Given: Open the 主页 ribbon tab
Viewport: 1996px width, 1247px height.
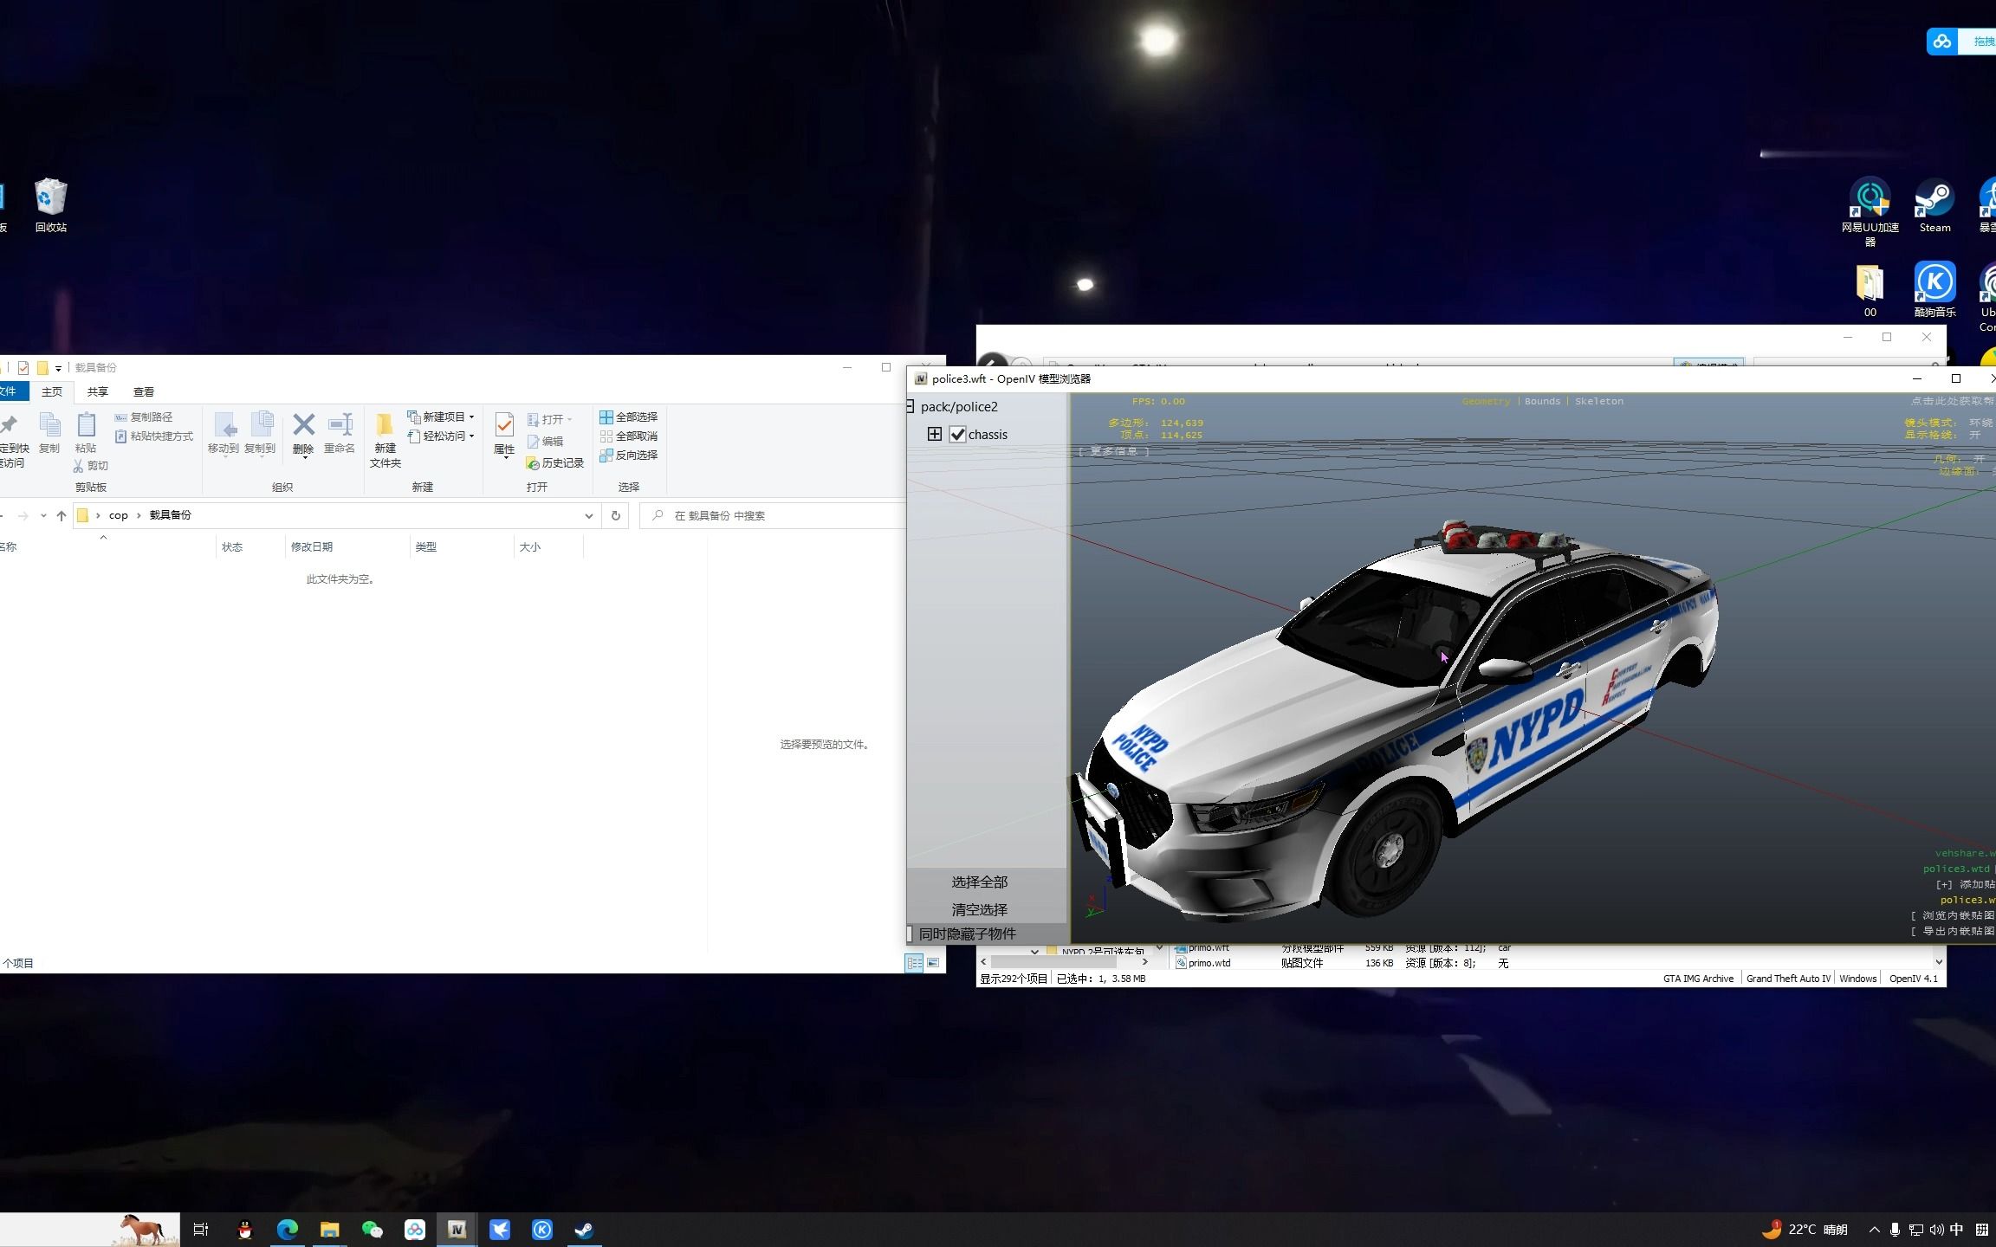Looking at the screenshot, I should [52, 392].
